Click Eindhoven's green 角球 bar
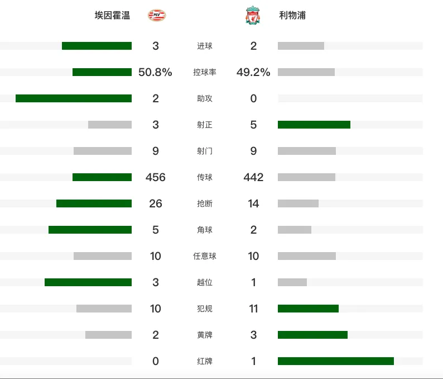Screen dimensions: 443x379 tap(90, 230)
